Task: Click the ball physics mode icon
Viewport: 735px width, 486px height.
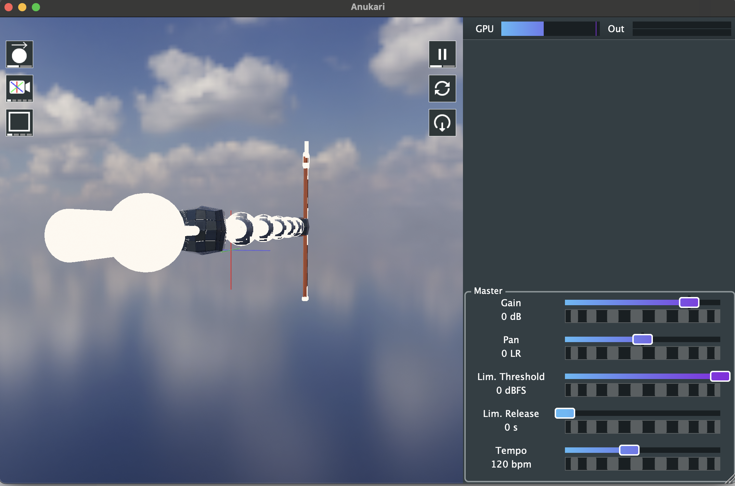Action: tap(20, 54)
